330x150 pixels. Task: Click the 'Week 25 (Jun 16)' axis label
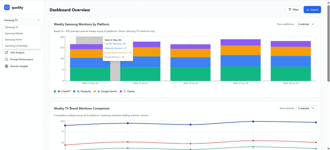[240, 83]
